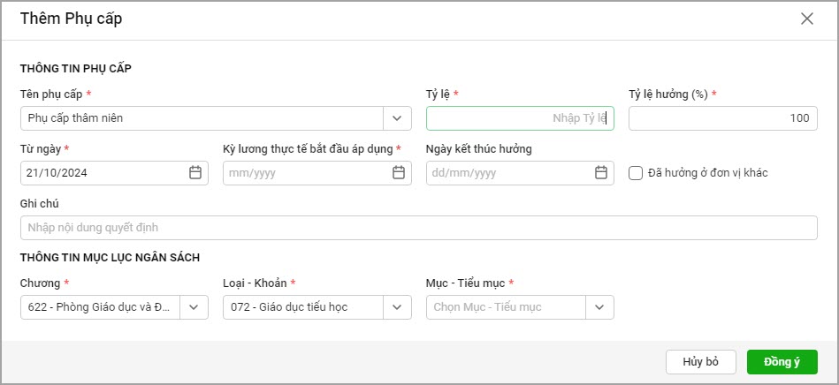Image resolution: width=839 pixels, height=385 pixels.
Task: Click into the Ghi chú note field
Action: pyautogui.click(x=418, y=228)
